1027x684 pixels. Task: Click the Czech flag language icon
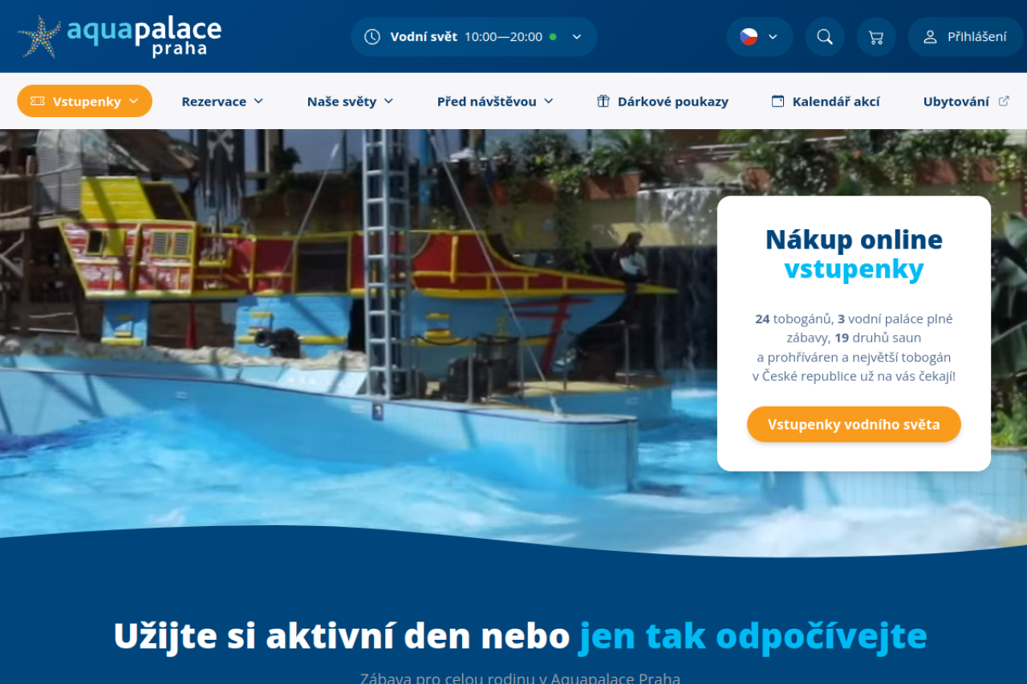[x=749, y=37]
